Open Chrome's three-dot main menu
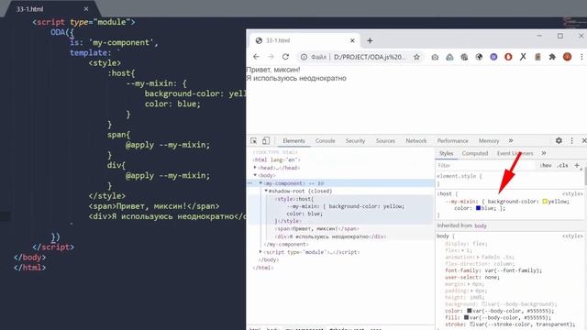Viewport: 587px width, 330px height. coord(581,57)
